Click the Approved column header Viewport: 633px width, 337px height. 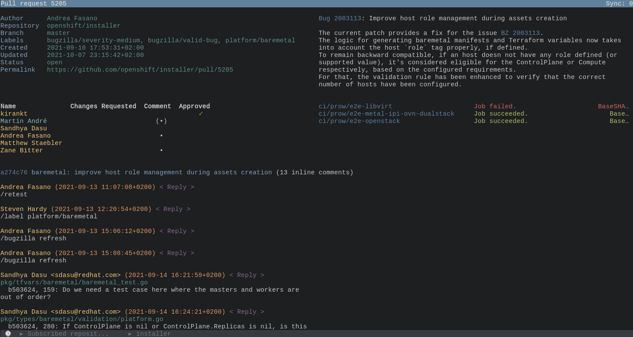click(194, 107)
